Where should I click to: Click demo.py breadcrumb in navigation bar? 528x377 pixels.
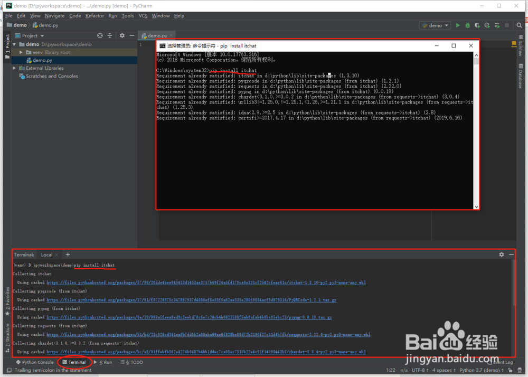coord(45,25)
